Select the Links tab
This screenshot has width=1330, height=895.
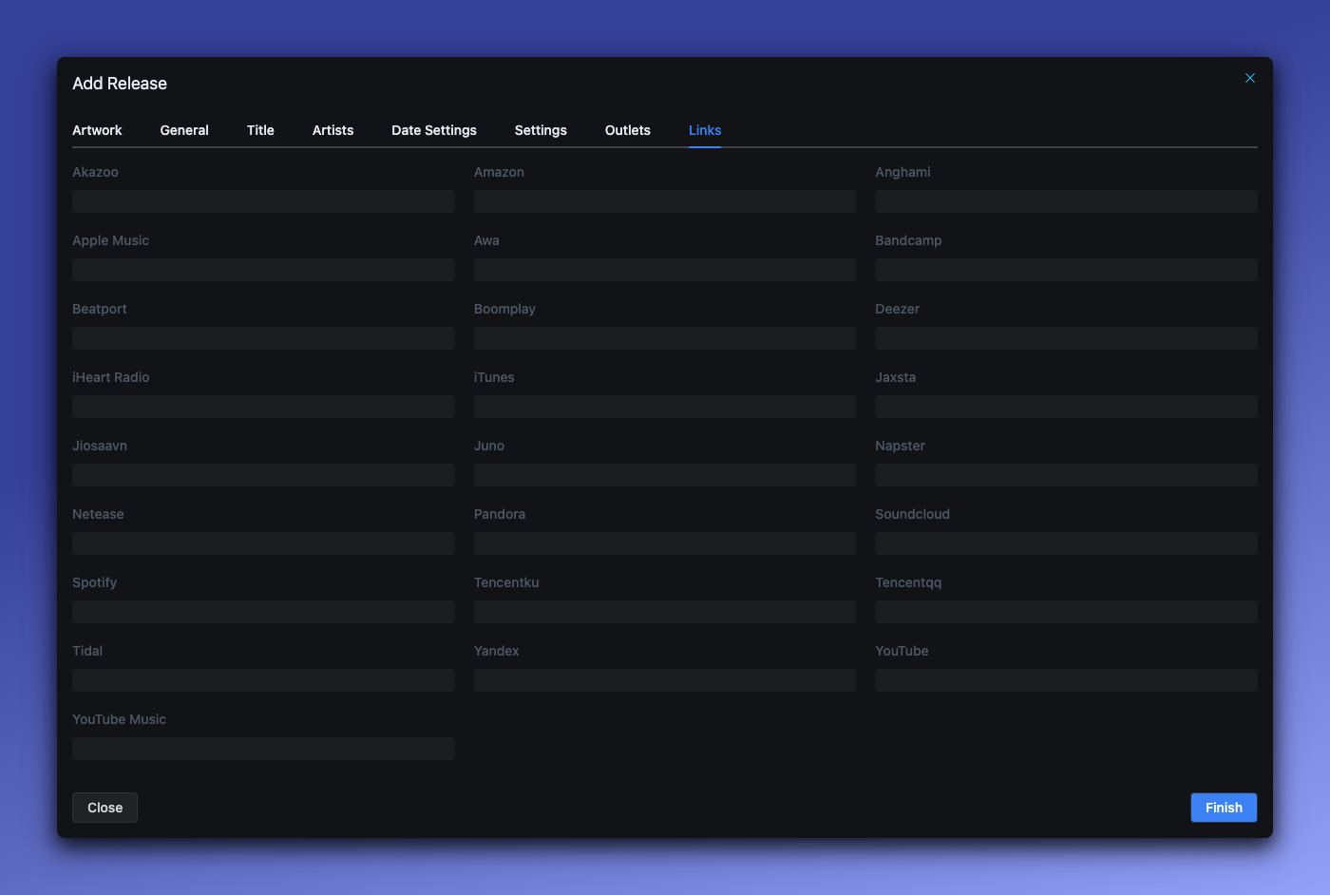(704, 130)
